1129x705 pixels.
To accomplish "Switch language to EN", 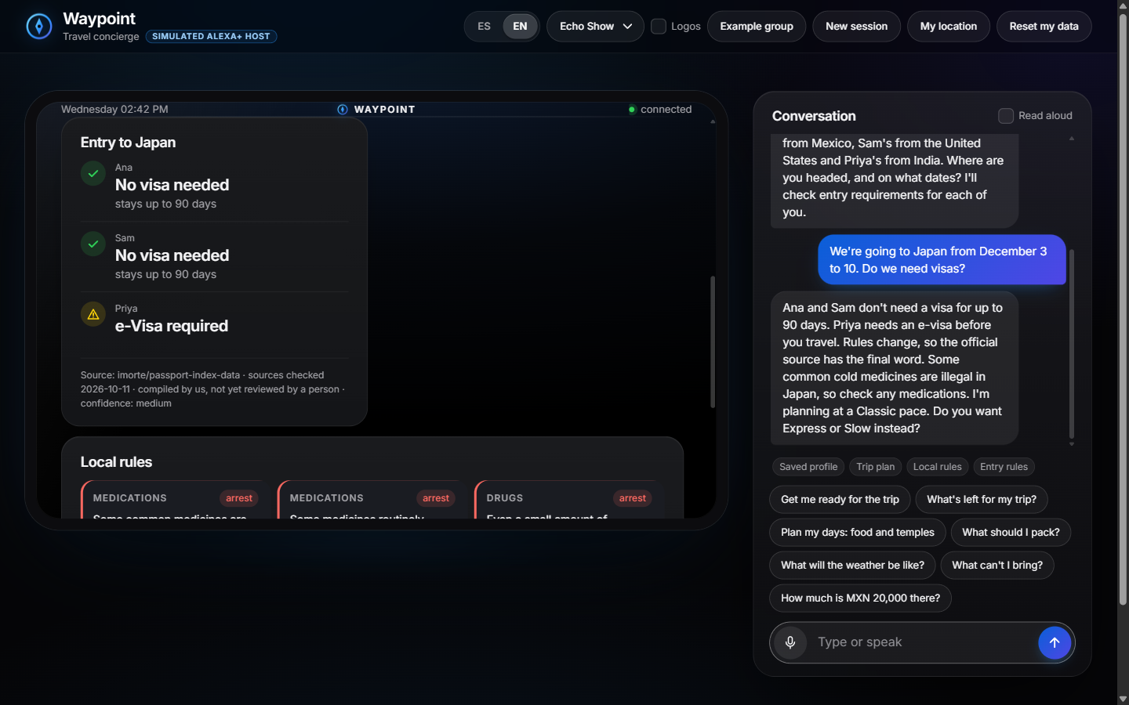I will [520, 26].
